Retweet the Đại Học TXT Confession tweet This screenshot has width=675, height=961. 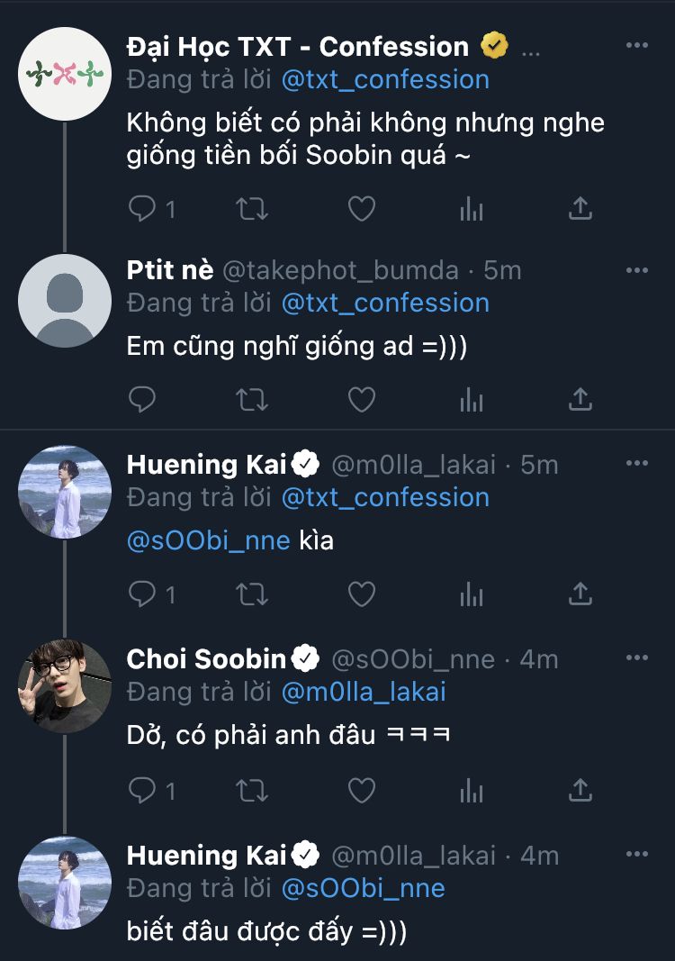click(x=252, y=210)
